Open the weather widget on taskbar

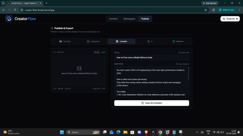(x=12, y=132)
